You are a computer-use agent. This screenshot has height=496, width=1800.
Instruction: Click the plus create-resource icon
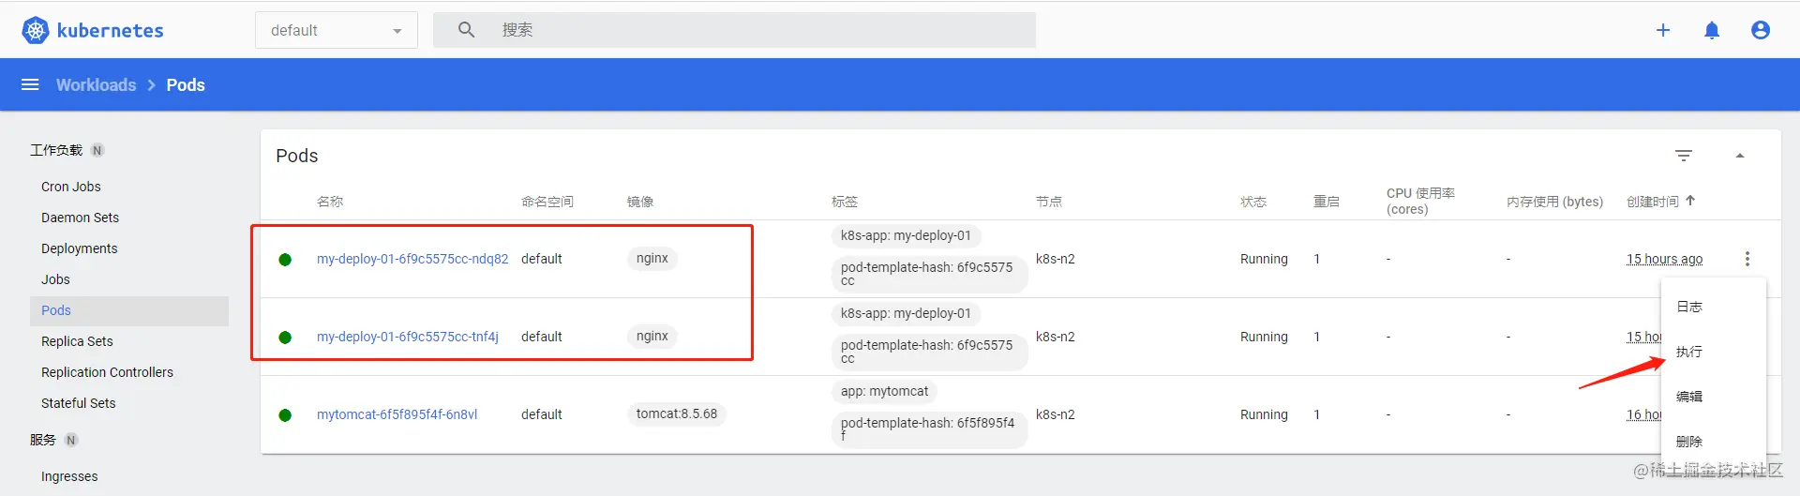[x=1663, y=30]
